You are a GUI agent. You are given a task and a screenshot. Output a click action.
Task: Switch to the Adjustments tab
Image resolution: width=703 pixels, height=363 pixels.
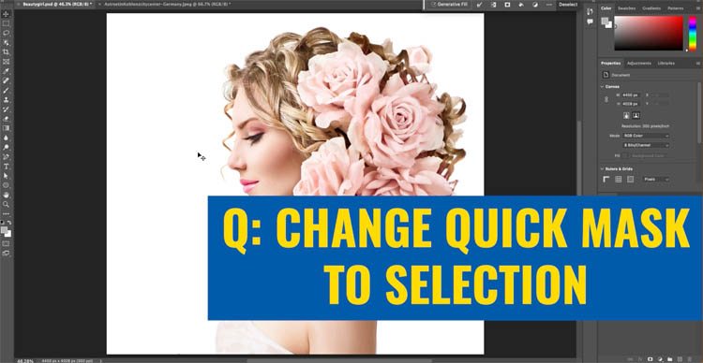point(639,63)
